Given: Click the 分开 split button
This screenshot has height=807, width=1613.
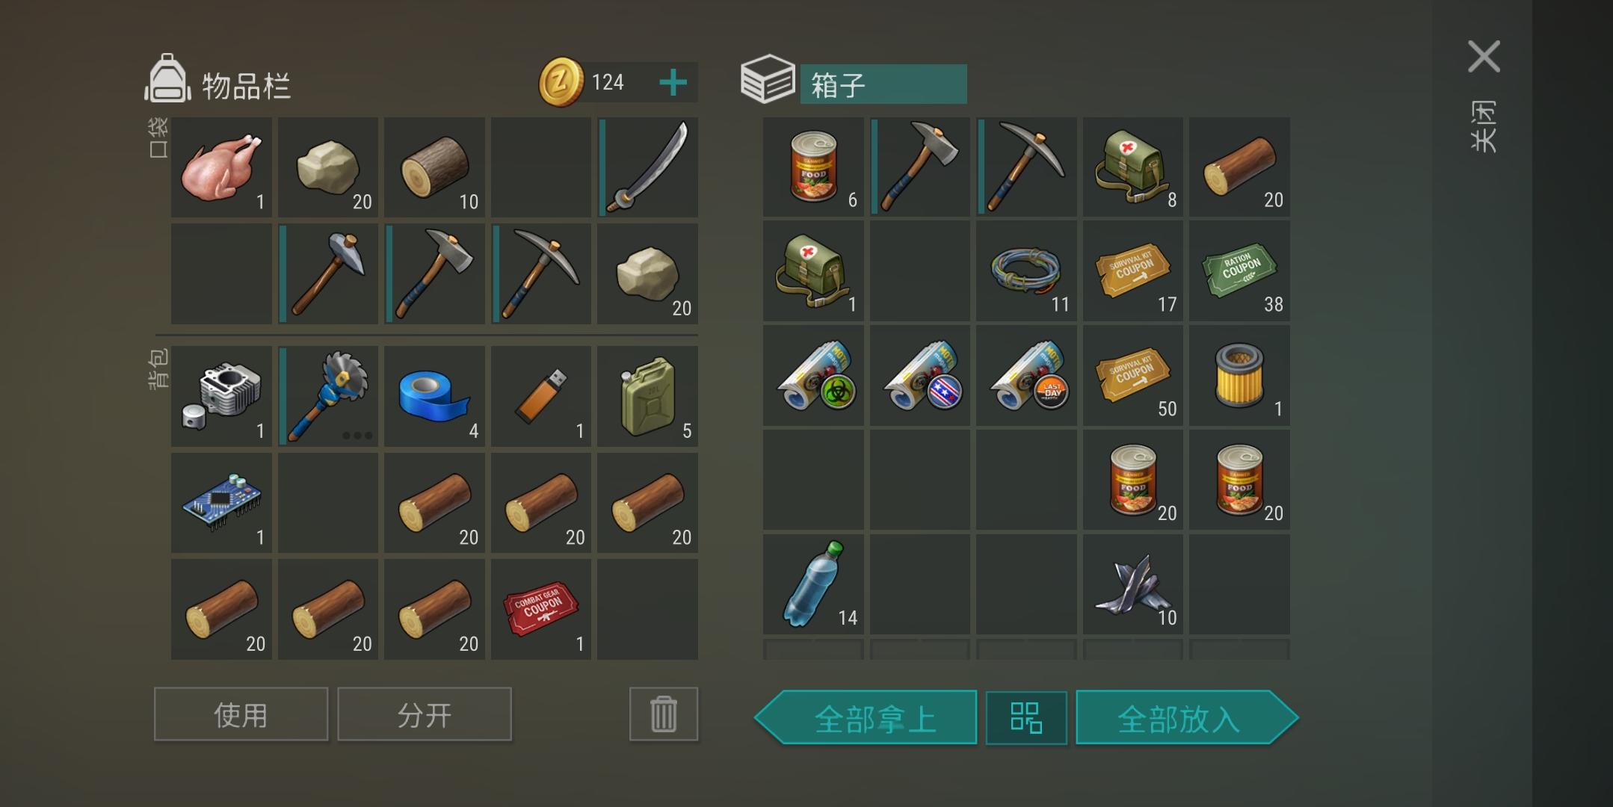Looking at the screenshot, I should [425, 714].
